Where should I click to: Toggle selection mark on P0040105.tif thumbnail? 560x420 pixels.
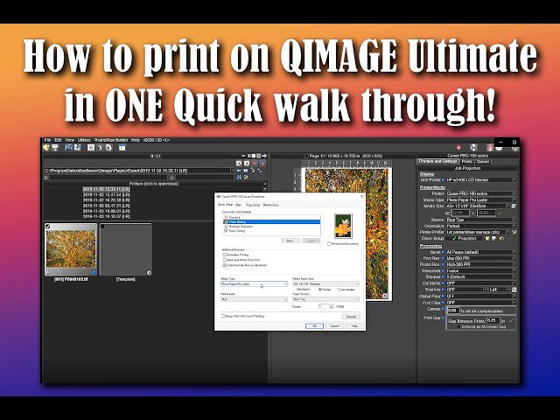coord(48,226)
